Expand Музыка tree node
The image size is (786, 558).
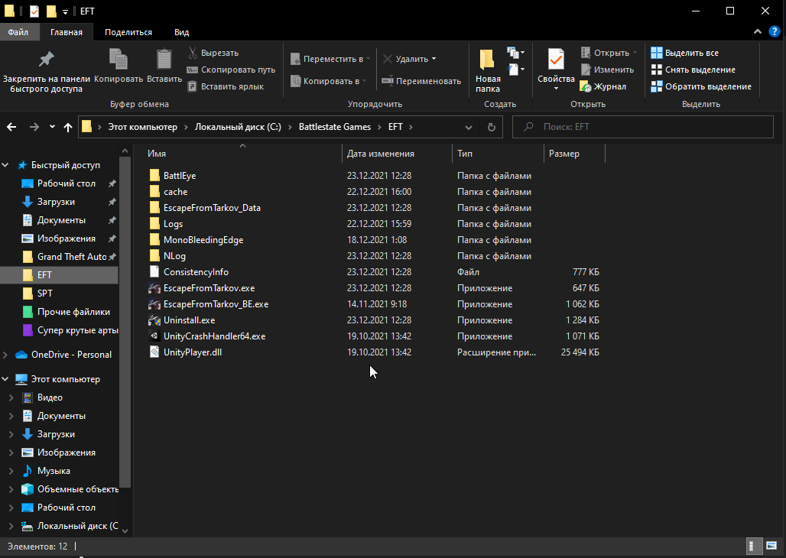(x=11, y=471)
